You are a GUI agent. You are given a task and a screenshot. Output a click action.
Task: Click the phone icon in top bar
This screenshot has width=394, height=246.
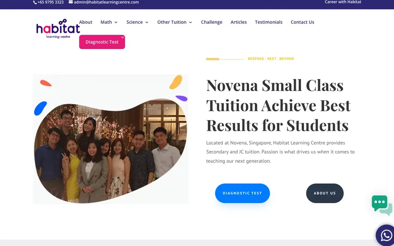pyautogui.click(x=35, y=2)
